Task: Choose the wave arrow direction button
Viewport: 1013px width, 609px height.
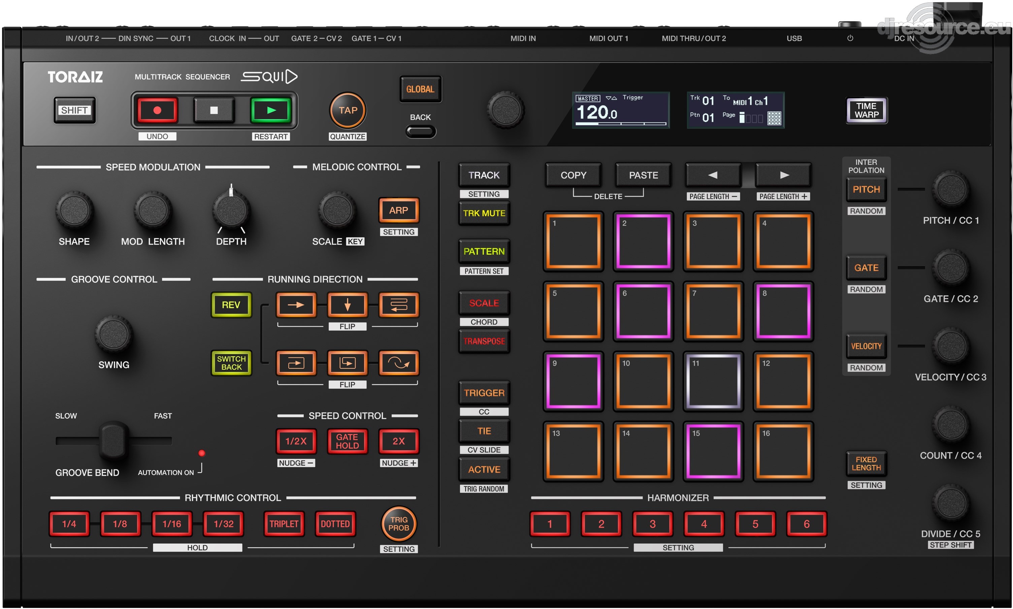Action: [398, 363]
